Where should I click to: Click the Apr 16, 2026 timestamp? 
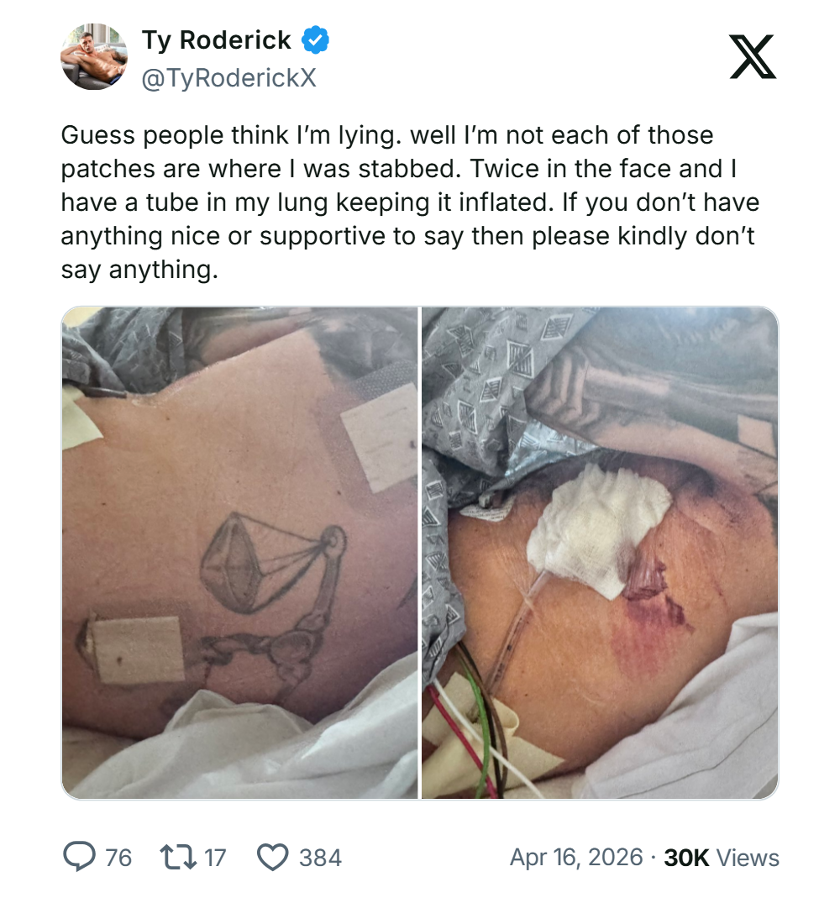[577, 858]
